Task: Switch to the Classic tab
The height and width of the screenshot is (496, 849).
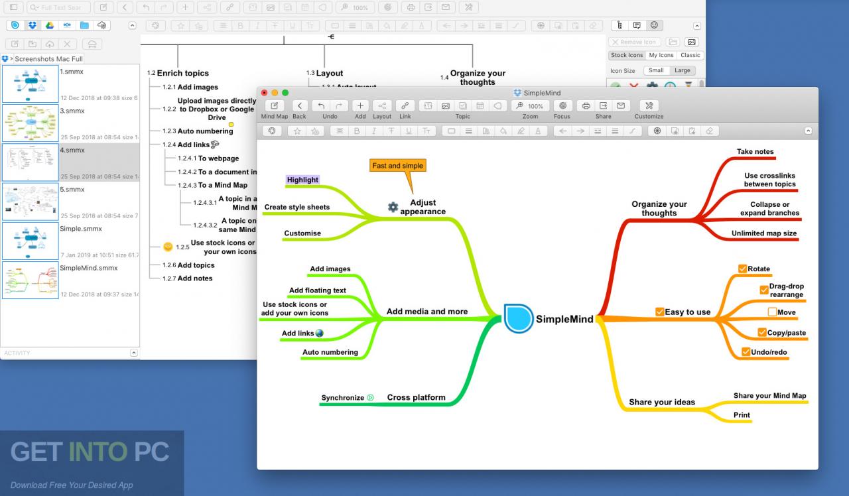Action: [x=690, y=55]
